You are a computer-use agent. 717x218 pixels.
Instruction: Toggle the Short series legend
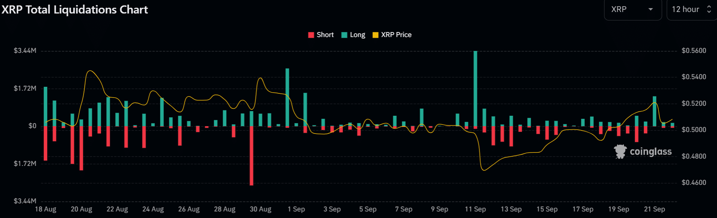click(x=321, y=35)
